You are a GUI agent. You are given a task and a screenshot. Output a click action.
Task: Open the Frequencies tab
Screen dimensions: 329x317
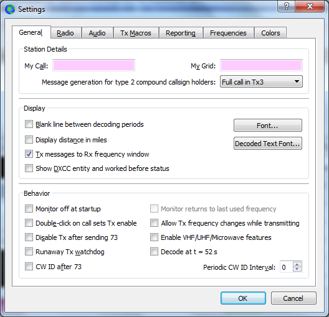pyautogui.click(x=228, y=33)
